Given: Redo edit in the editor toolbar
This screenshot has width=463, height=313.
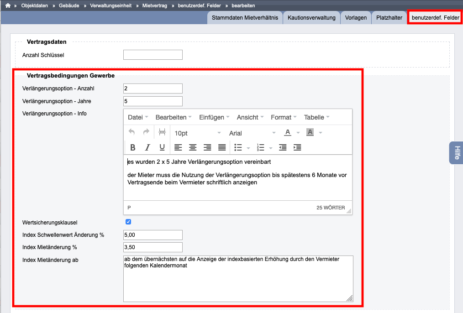Looking at the screenshot, I should tap(146, 132).
